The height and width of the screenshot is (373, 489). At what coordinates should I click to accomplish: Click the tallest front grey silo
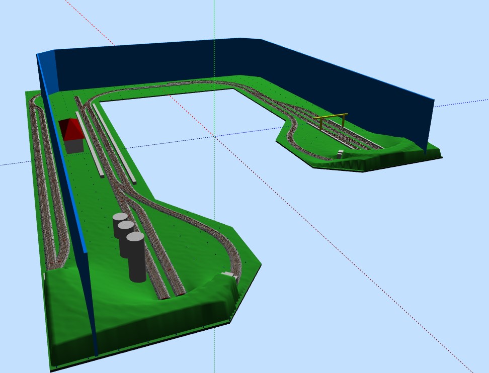(x=136, y=257)
